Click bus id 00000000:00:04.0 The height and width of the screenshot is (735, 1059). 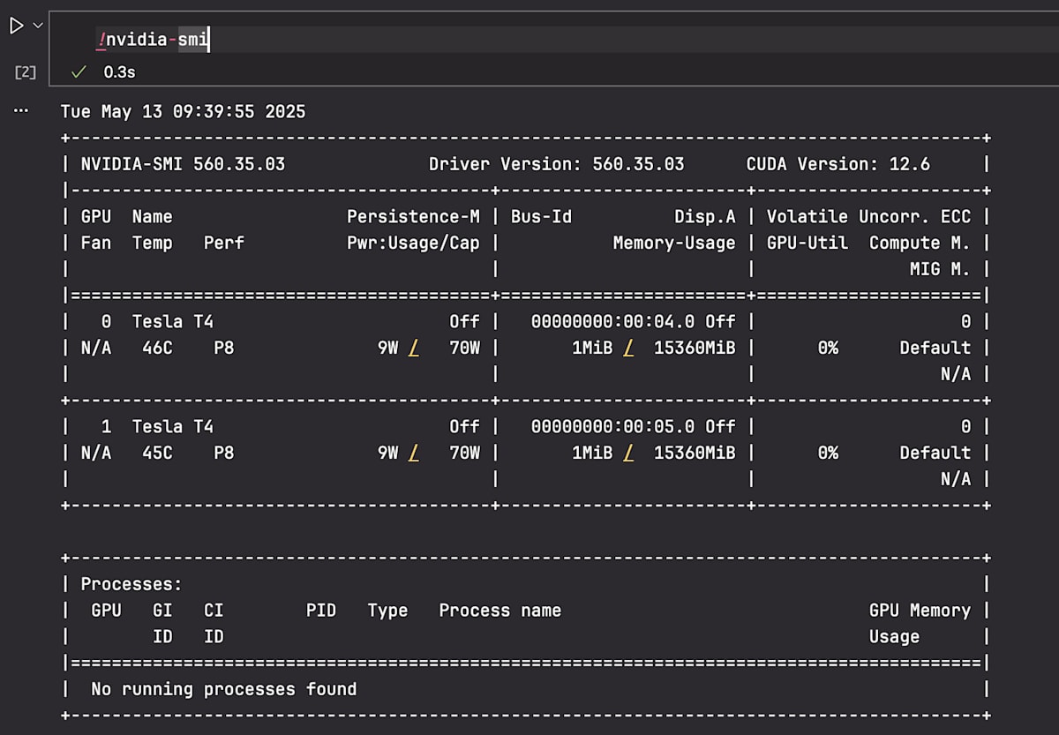612,322
